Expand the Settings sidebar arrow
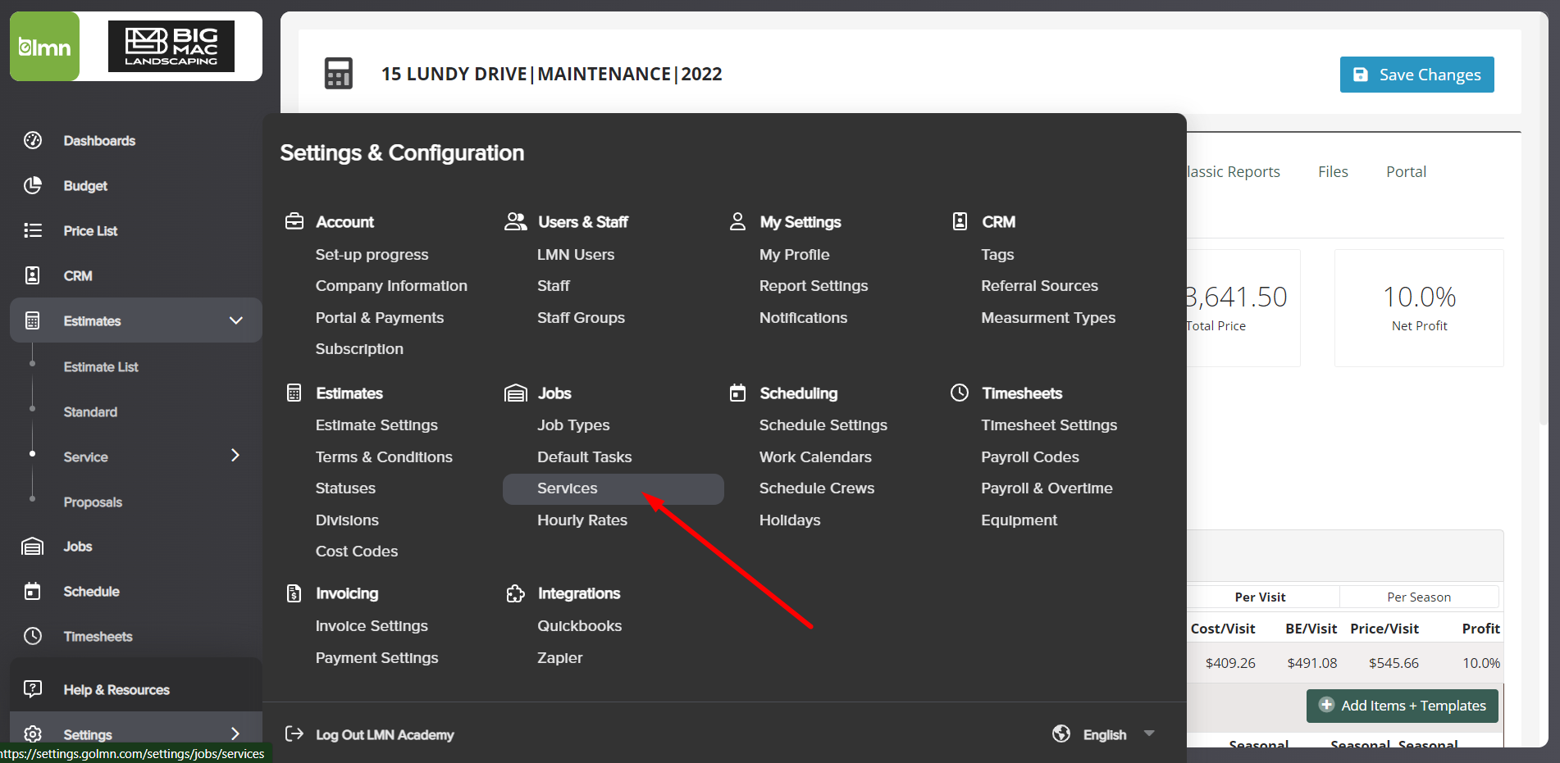This screenshot has height=763, width=1560. [235, 733]
